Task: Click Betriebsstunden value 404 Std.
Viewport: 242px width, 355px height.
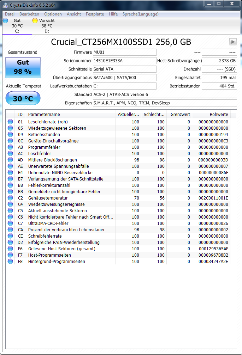Action: point(219,86)
